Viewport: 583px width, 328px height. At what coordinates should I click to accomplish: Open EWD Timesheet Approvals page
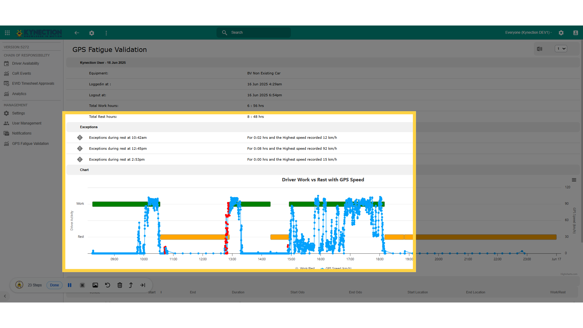[x=33, y=84]
